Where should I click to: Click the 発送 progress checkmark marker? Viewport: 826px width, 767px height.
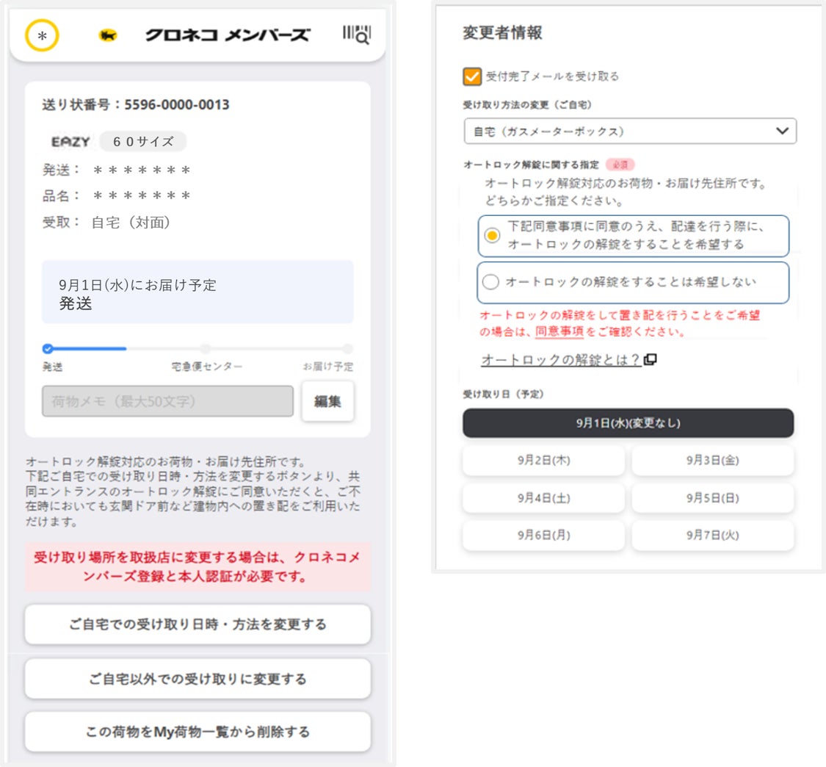click(48, 349)
